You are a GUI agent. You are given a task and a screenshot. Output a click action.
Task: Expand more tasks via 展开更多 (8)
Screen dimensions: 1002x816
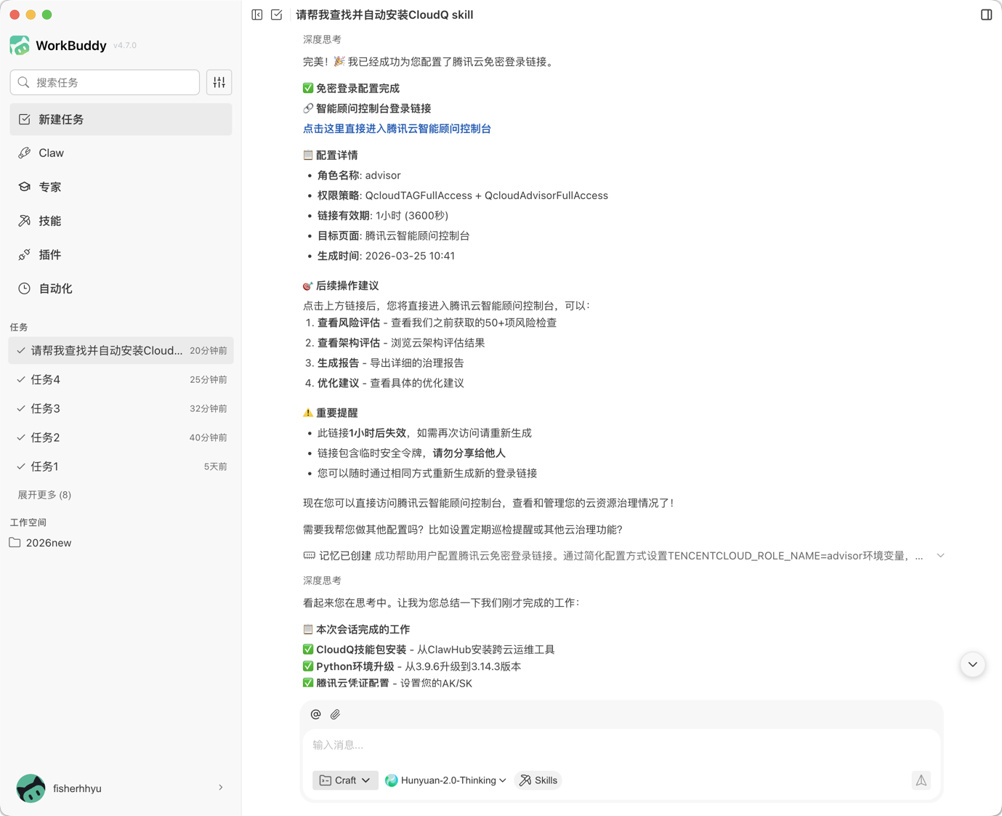click(x=44, y=495)
